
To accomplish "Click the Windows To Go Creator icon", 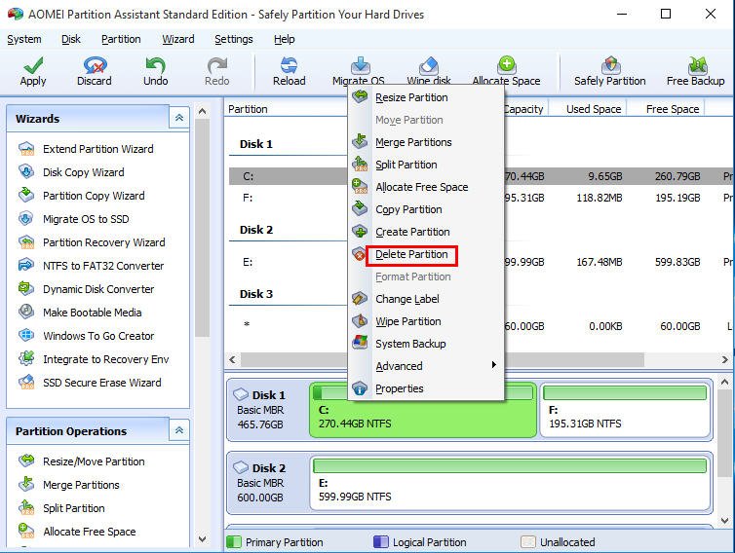I will coord(26,335).
